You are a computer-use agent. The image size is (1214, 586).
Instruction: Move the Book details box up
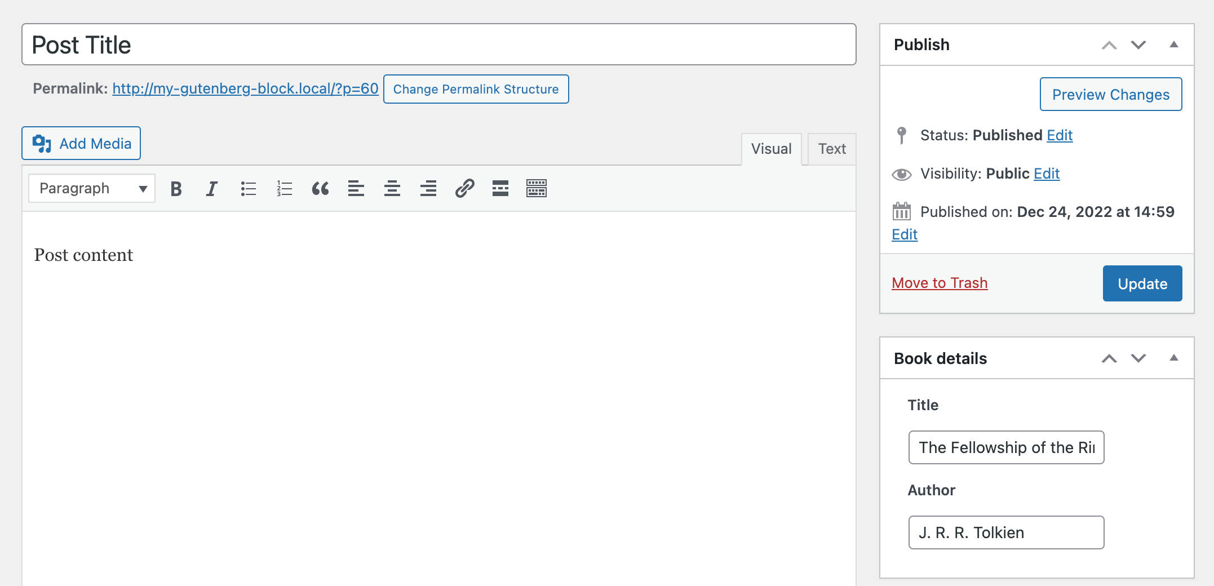coord(1109,358)
